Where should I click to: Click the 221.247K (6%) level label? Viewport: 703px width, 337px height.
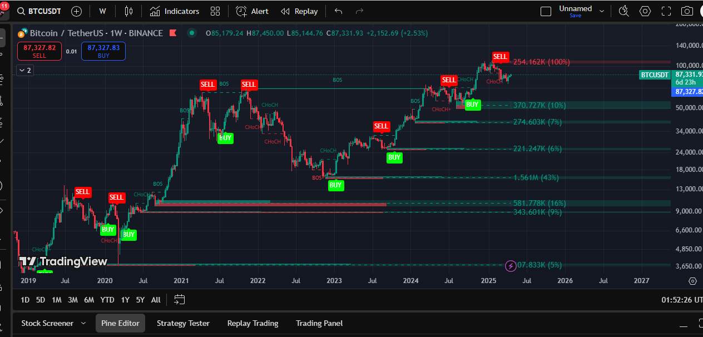click(x=537, y=148)
